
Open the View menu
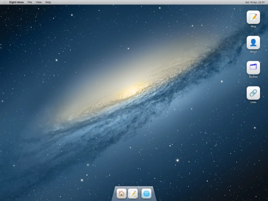(x=39, y=2)
